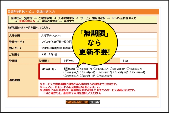Image resolution: width=169 pixels, height=113 pixels.
Task: Choose the 2025年07月 radio button
Action: point(98,72)
